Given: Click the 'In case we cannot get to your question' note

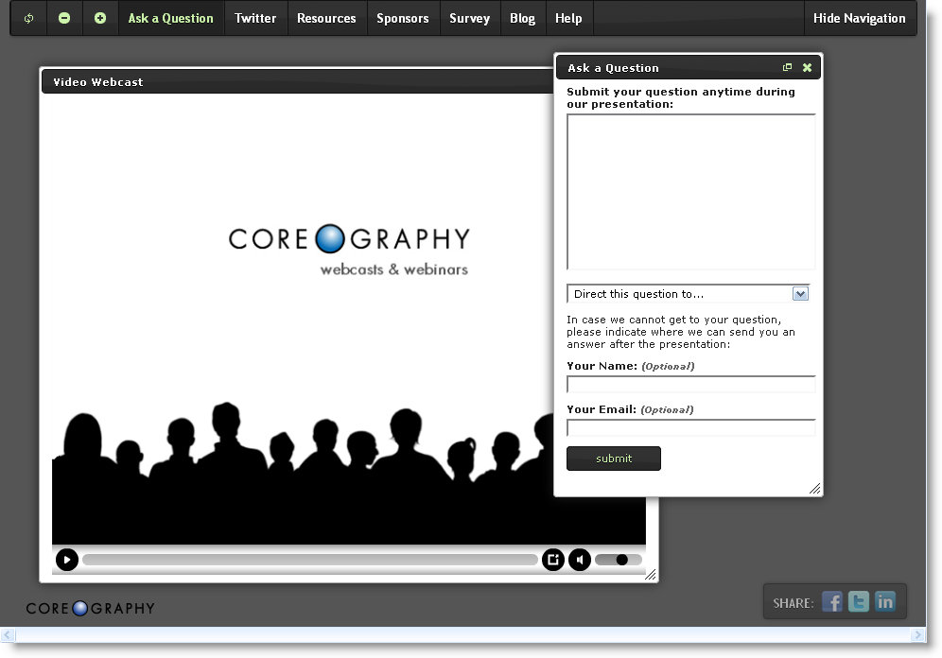Looking at the screenshot, I should point(681,332).
